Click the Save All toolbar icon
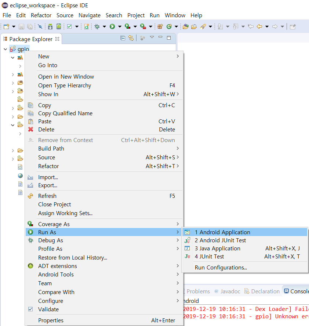The height and width of the screenshot is (326, 309). 30,26
